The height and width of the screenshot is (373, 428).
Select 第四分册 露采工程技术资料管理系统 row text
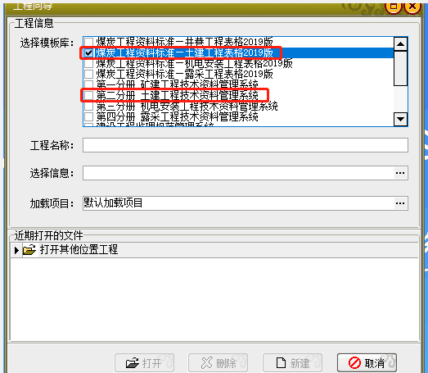177,116
